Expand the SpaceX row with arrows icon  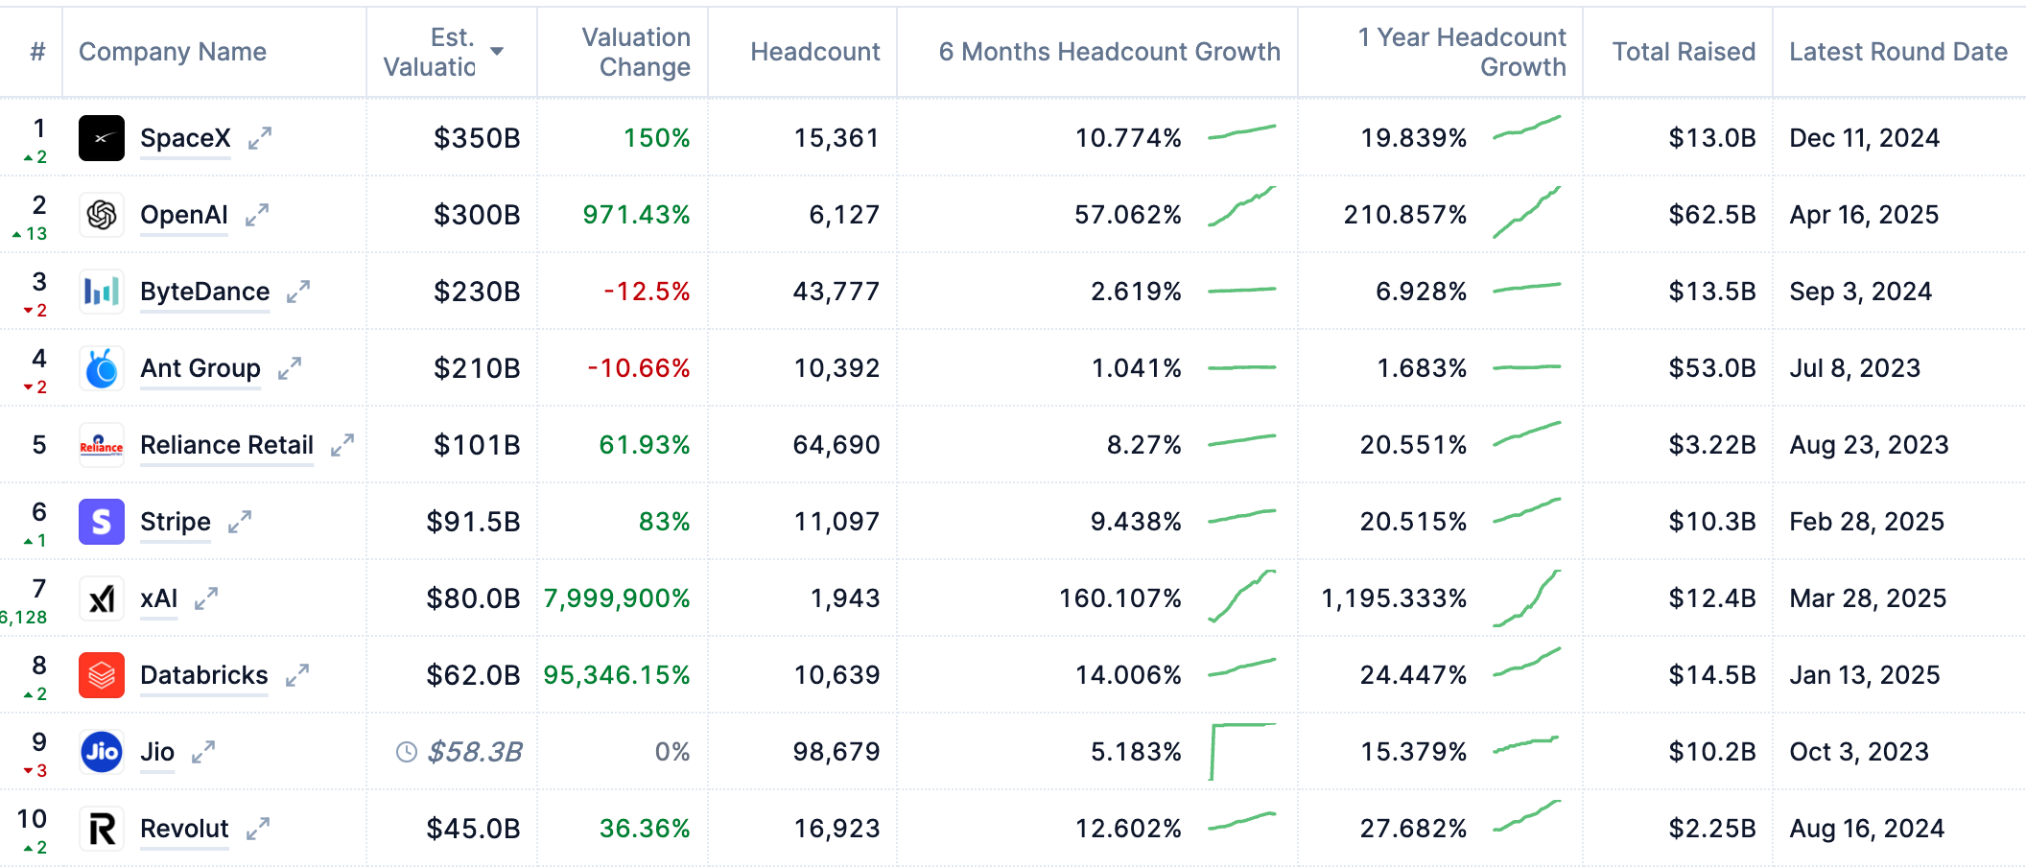pos(260,138)
